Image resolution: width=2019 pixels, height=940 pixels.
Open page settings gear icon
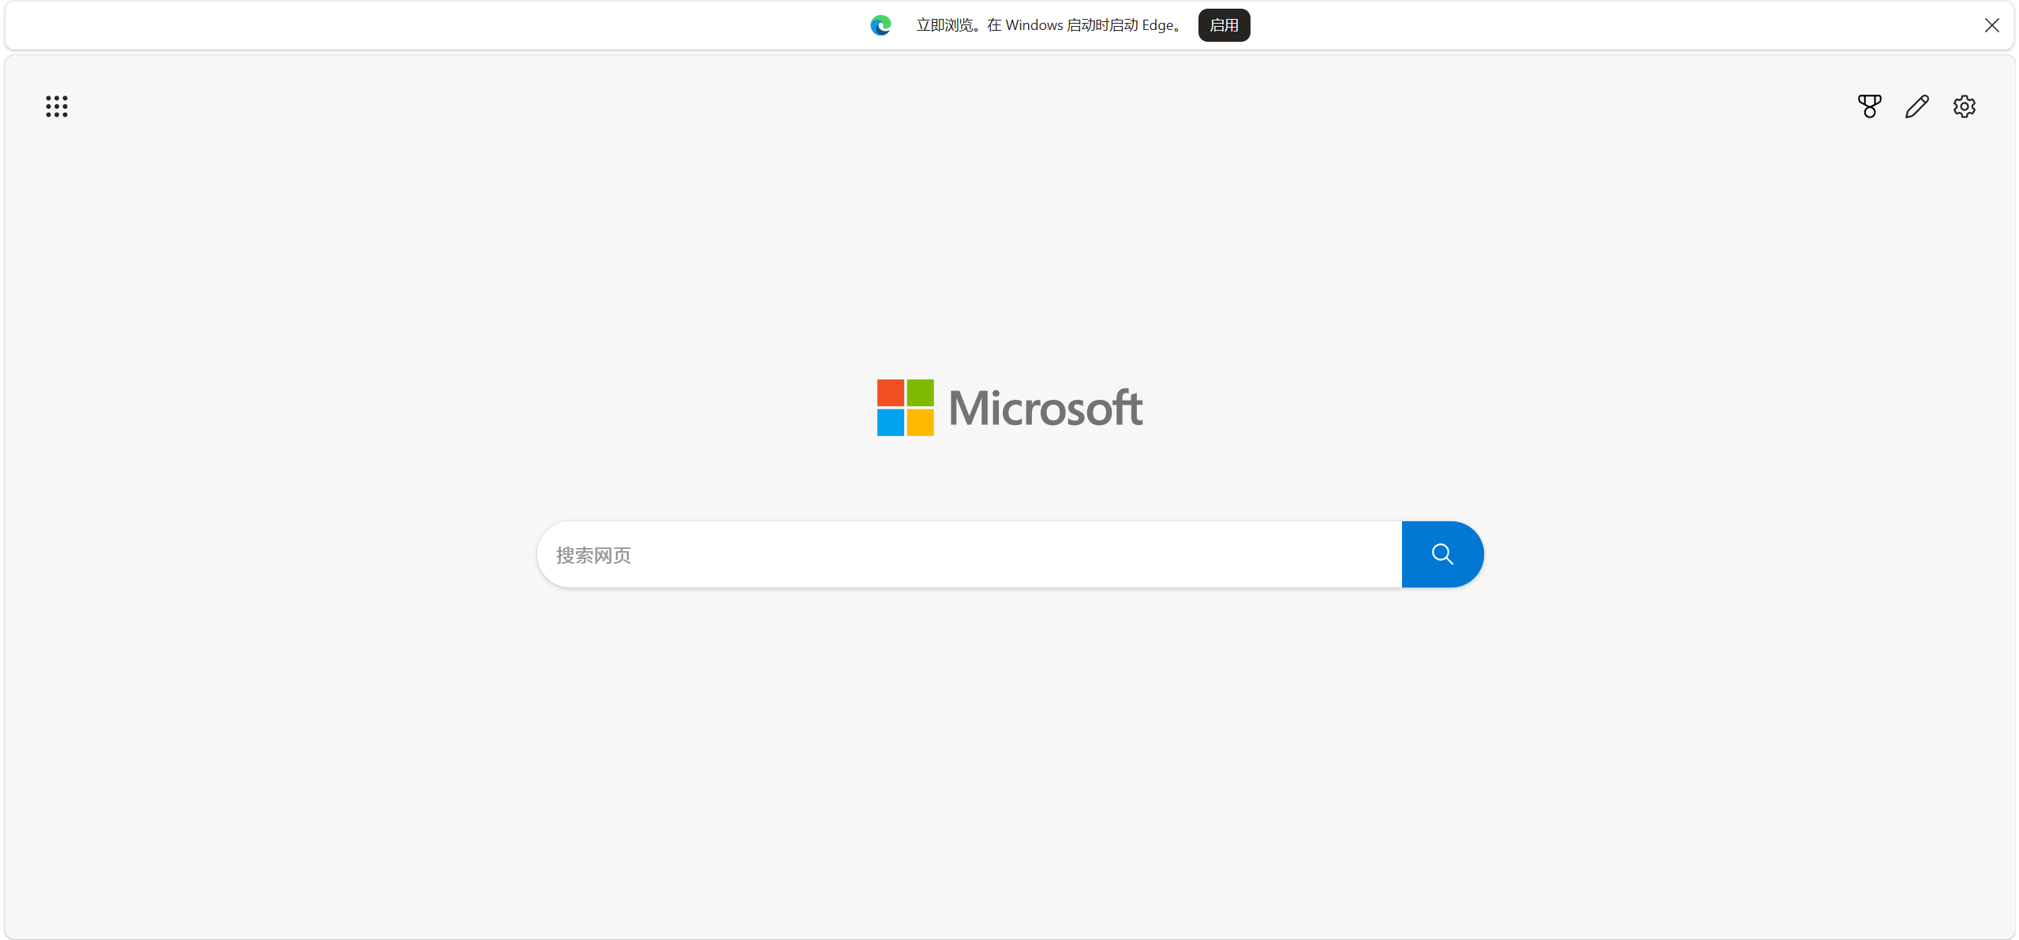coord(1964,106)
